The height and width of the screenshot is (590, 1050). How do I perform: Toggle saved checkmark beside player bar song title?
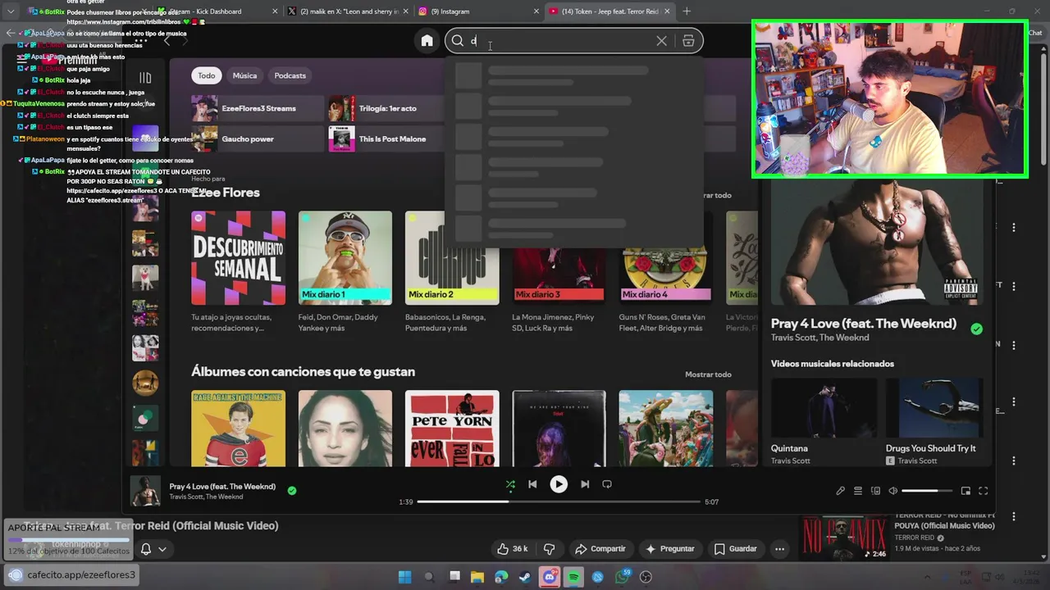coord(292,491)
